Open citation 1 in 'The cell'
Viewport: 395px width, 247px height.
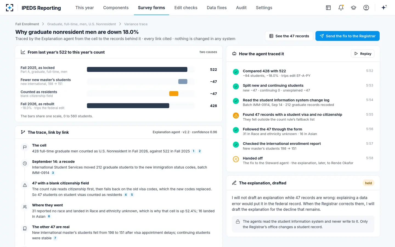pyautogui.click(x=193, y=151)
